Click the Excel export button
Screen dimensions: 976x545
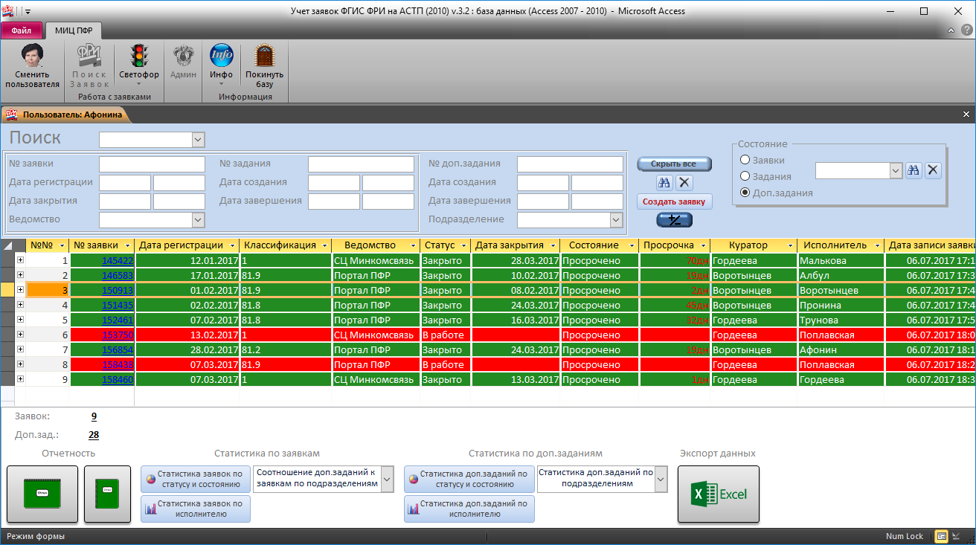(718, 494)
